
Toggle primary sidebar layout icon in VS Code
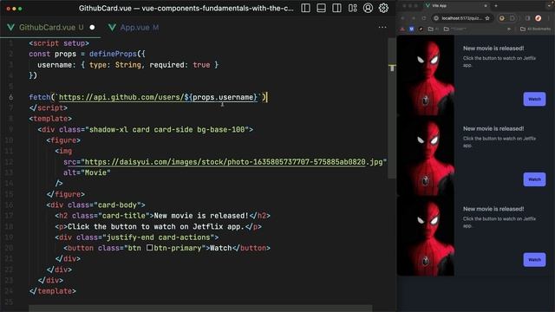[305, 8]
